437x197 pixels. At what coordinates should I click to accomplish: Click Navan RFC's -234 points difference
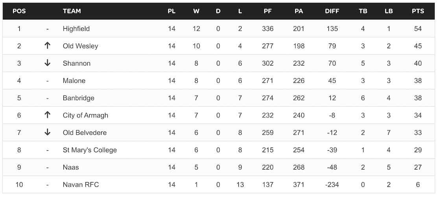tap(332, 184)
